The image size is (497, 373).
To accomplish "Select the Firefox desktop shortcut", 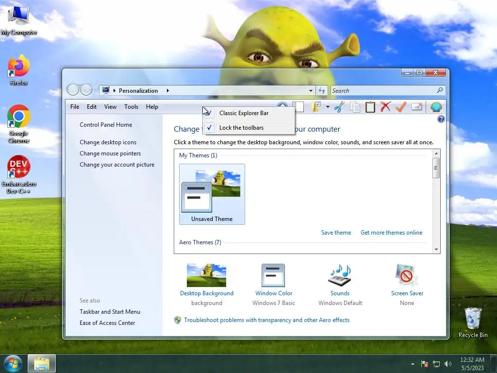I will [18, 70].
